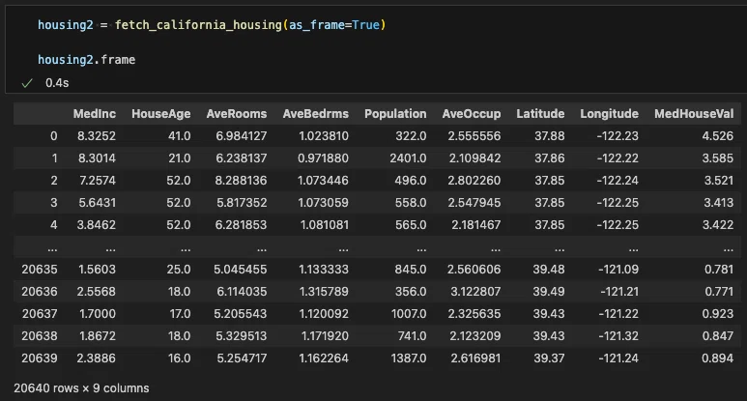Click MedInc value 8.3014
The image size is (747, 401).
click(97, 158)
